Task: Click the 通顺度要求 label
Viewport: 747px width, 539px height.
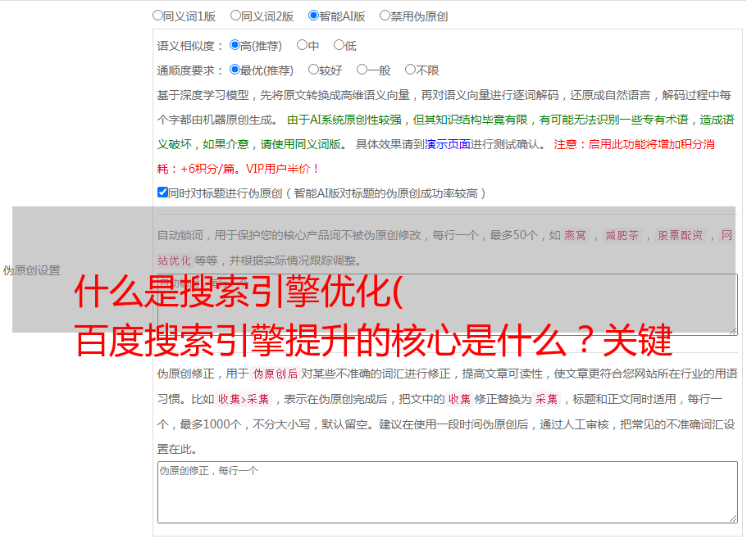Action: click(x=190, y=70)
